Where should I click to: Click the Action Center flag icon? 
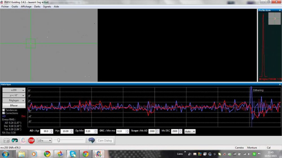[259, 154]
